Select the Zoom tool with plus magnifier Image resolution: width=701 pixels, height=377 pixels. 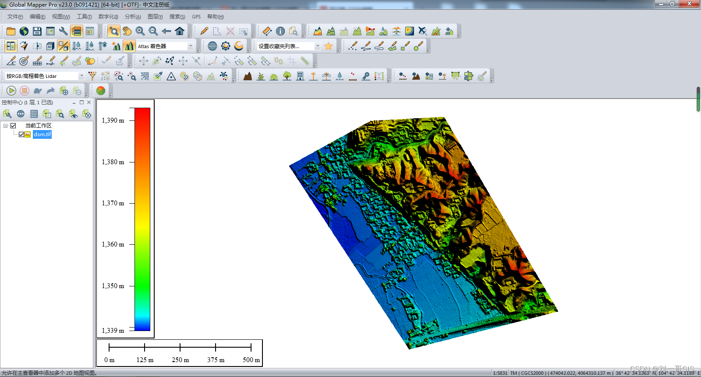pos(114,31)
